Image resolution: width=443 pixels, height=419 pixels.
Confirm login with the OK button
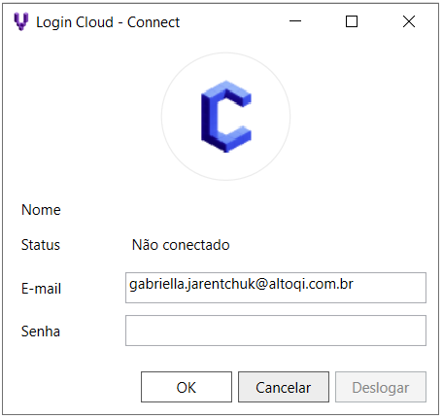(x=187, y=387)
